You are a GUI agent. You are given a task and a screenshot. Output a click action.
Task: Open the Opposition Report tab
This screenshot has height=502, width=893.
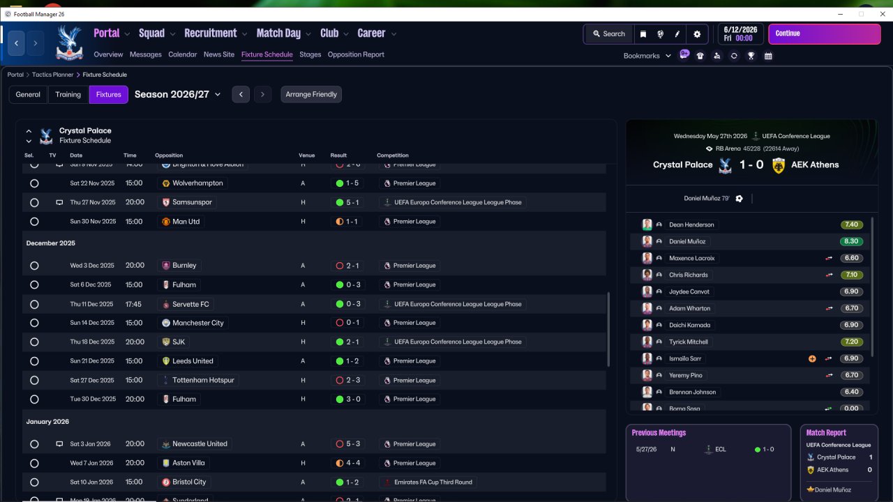click(x=356, y=54)
